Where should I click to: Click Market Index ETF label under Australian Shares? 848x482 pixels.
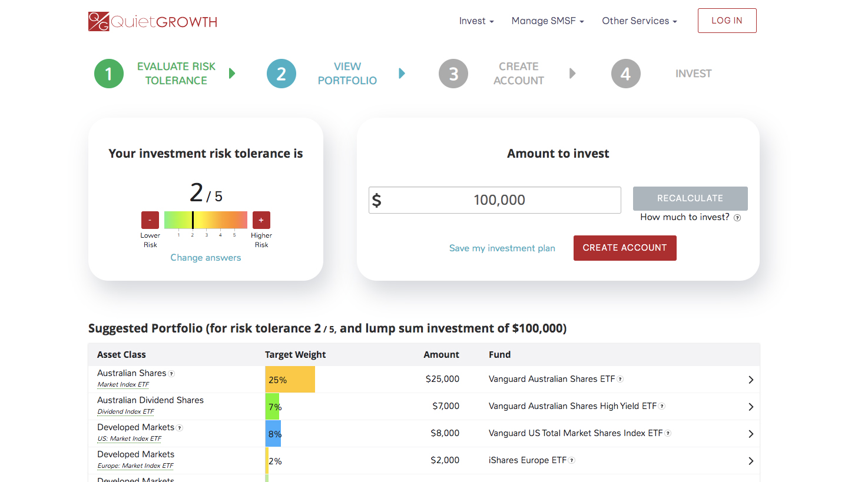123,385
